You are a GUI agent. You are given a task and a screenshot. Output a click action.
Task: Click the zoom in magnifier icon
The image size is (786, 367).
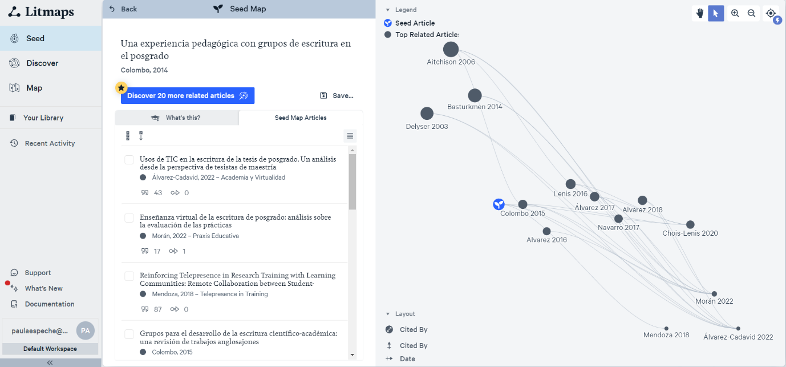click(x=735, y=14)
